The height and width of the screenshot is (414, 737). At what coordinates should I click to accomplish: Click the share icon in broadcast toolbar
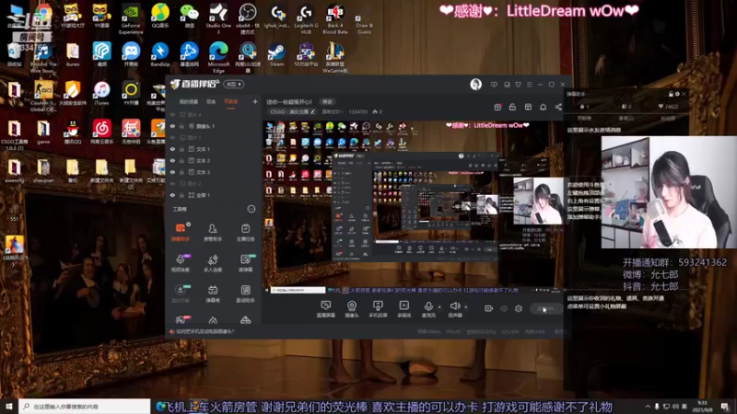558,107
